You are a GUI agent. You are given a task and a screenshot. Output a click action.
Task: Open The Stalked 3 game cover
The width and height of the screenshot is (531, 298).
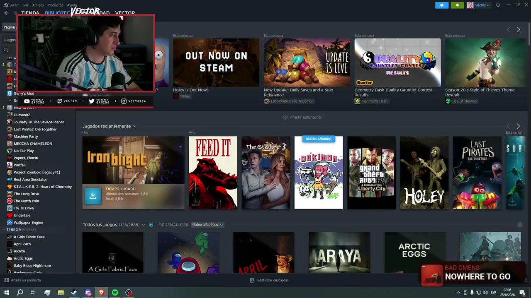click(x=266, y=173)
